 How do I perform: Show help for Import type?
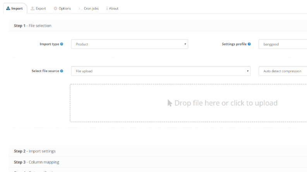tap(62, 44)
